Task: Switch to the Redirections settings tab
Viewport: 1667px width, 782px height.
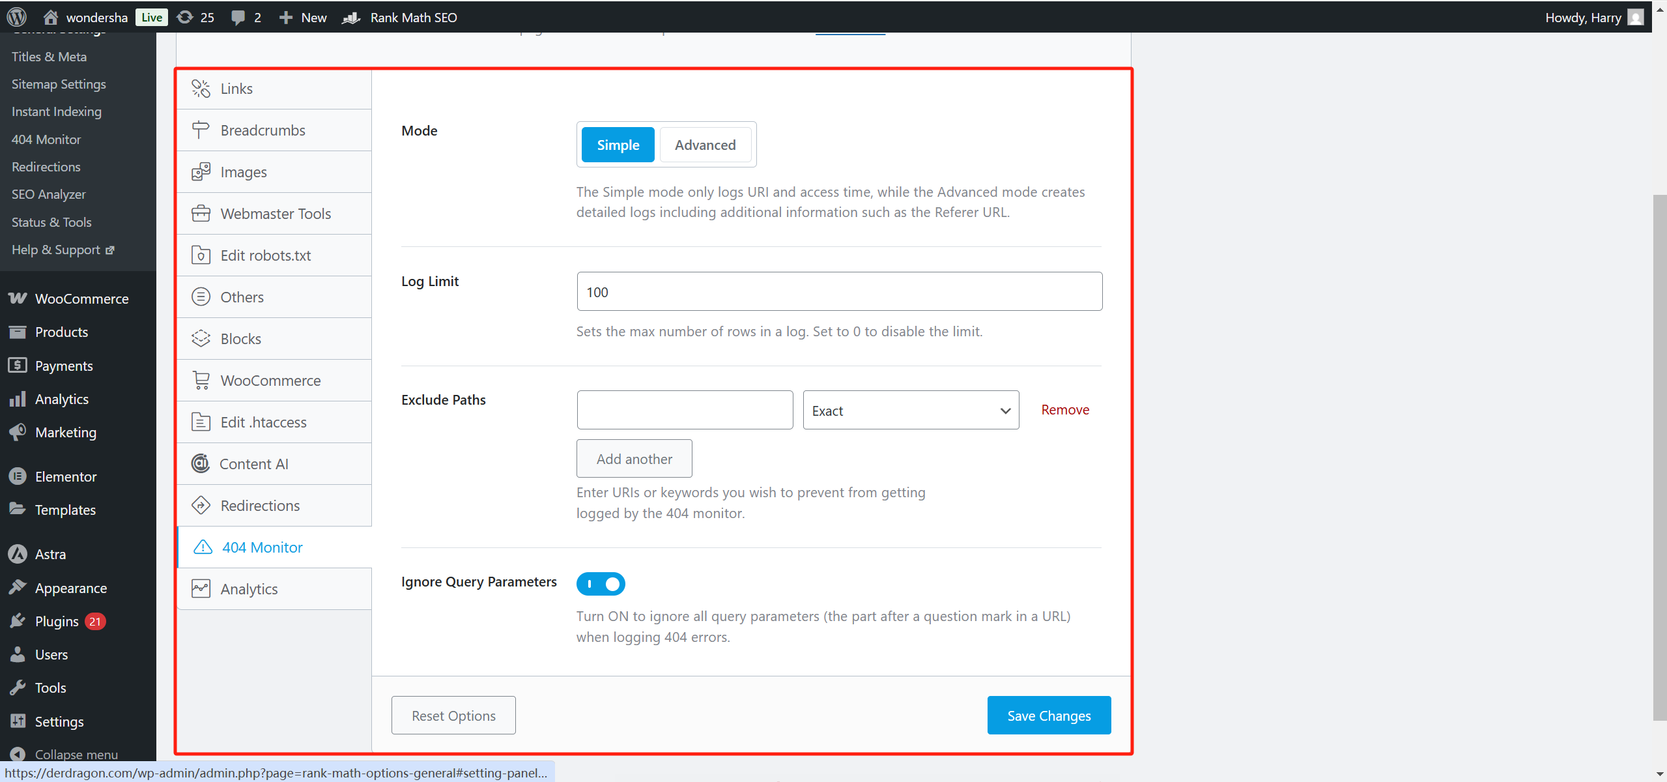Action: (x=260, y=506)
